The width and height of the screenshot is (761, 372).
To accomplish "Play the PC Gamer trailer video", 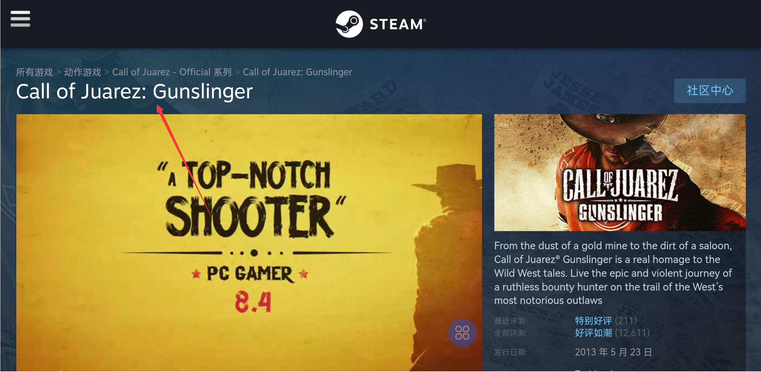I will [x=249, y=243].
